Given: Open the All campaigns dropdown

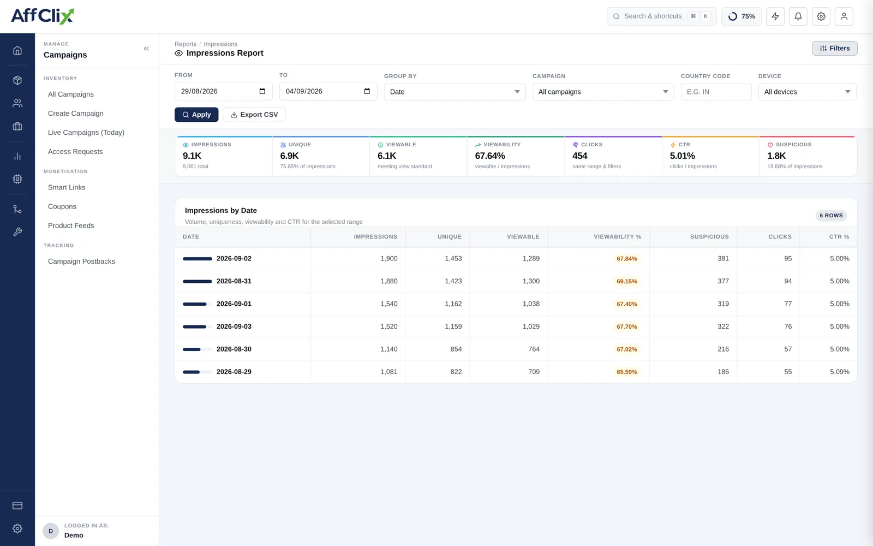Looking at the screenshot, I should (x=603, y=92).
